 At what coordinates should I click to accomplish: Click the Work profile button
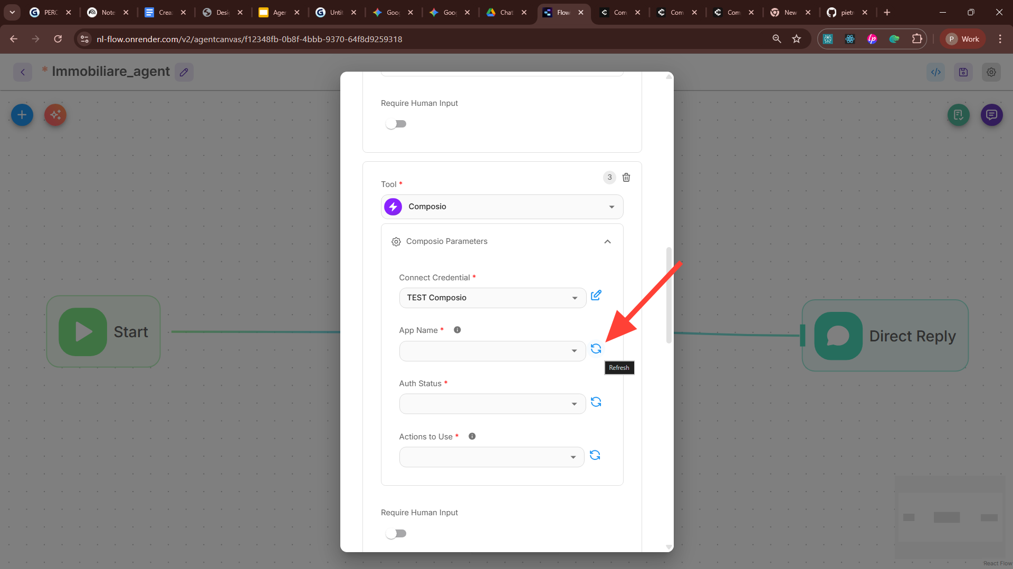point(963,39)
